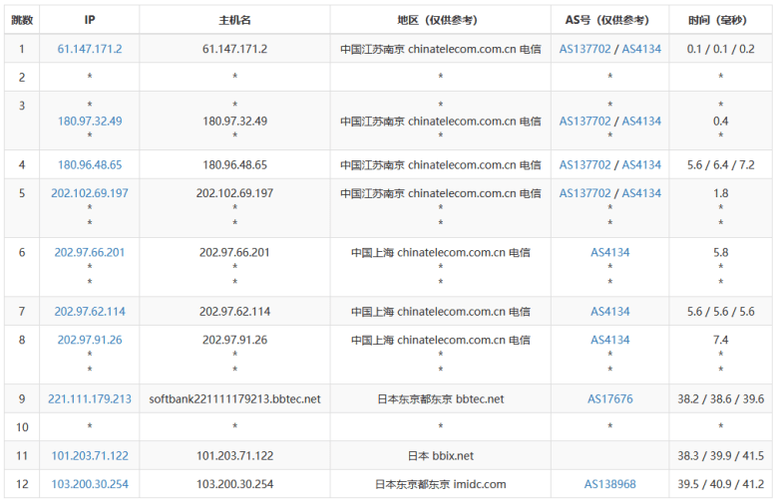Open AS4134 link in hop 4 row
The width and height of the screenshot is (778, 502).
click(x=641, y=164)
